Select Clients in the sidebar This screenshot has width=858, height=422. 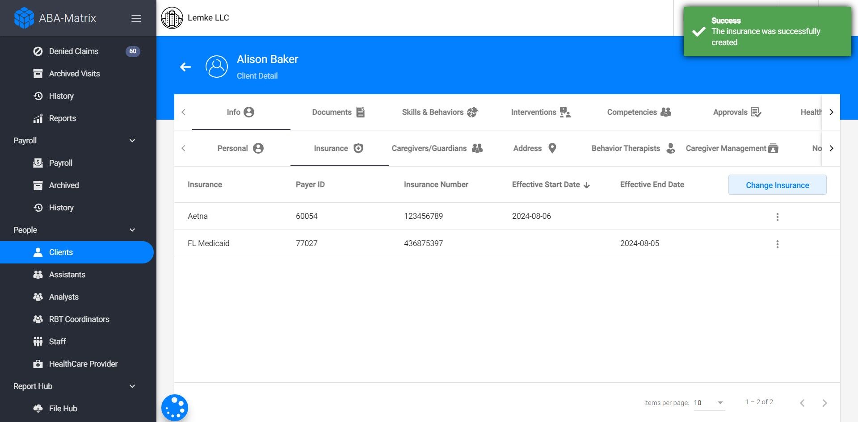[77, 252]
